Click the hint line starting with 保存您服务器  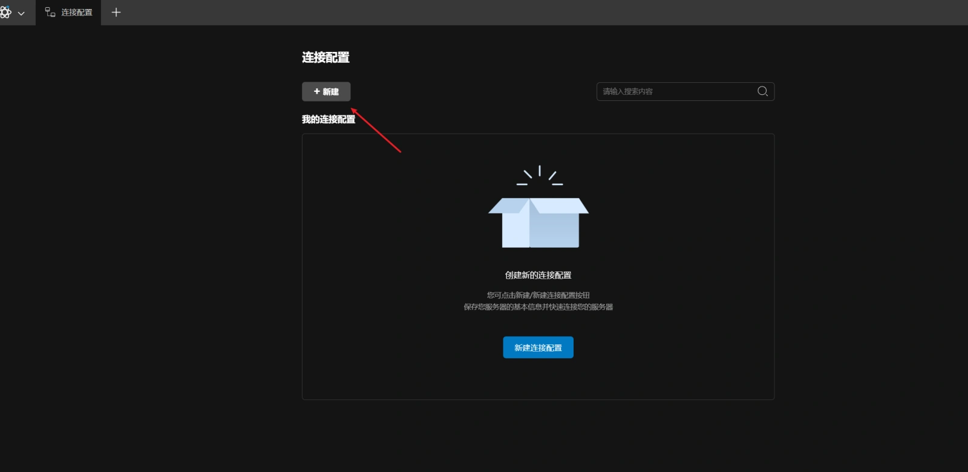(x=538, y=307)
